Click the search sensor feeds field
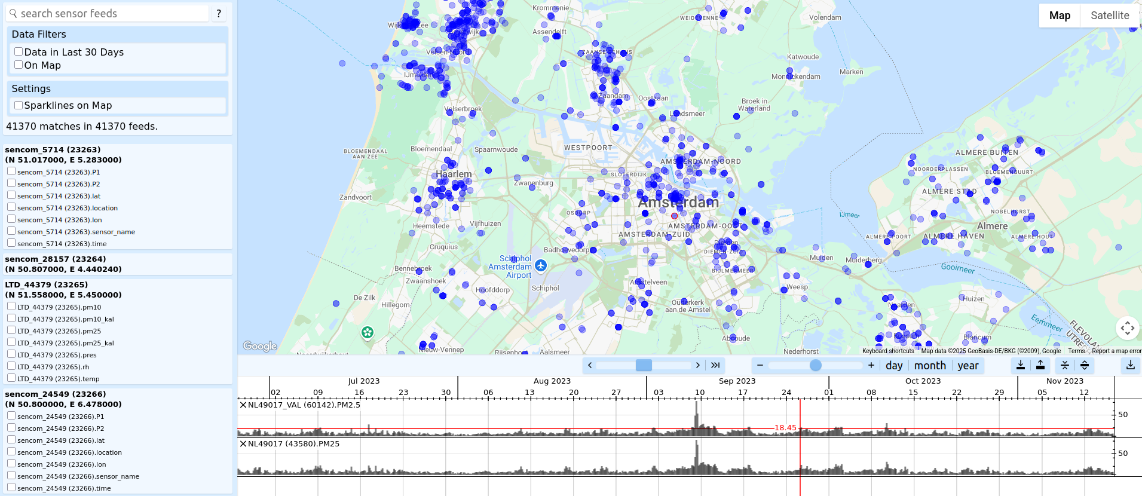This screenshot has width=1142, height=496. coord(111,14)
